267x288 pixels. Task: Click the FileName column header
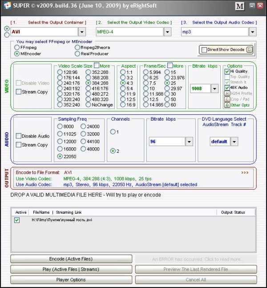[41, 212]
